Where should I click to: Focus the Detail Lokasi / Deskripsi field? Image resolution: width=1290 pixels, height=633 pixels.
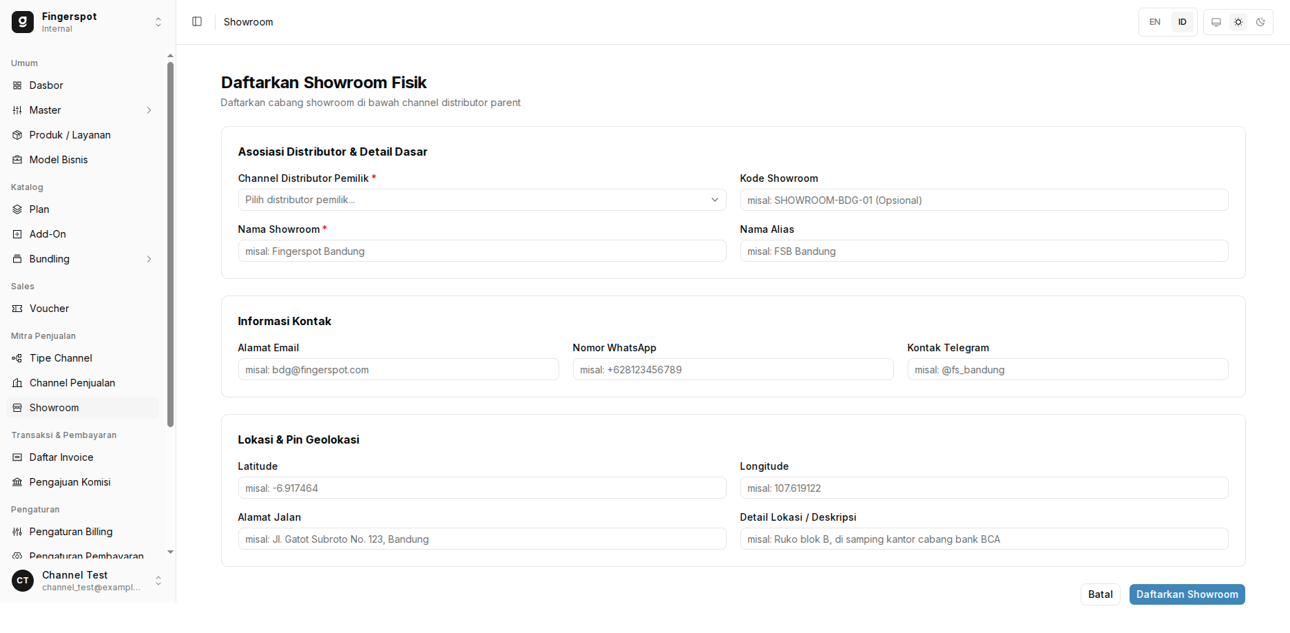pos(984,539)
